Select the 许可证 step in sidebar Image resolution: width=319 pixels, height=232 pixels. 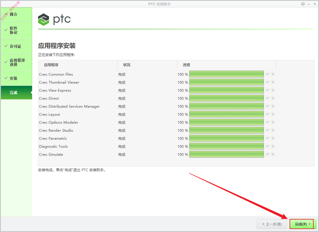pyautogui.click(x=16, y=46)
